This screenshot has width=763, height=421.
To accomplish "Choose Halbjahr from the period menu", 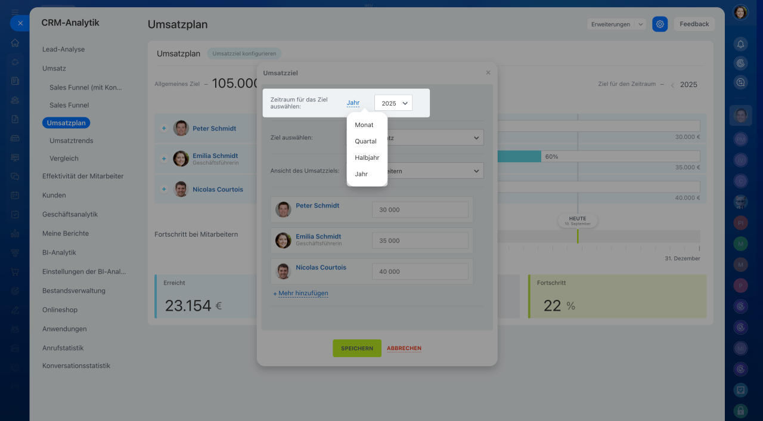I will pyautogui.click(x=367, y=157).
